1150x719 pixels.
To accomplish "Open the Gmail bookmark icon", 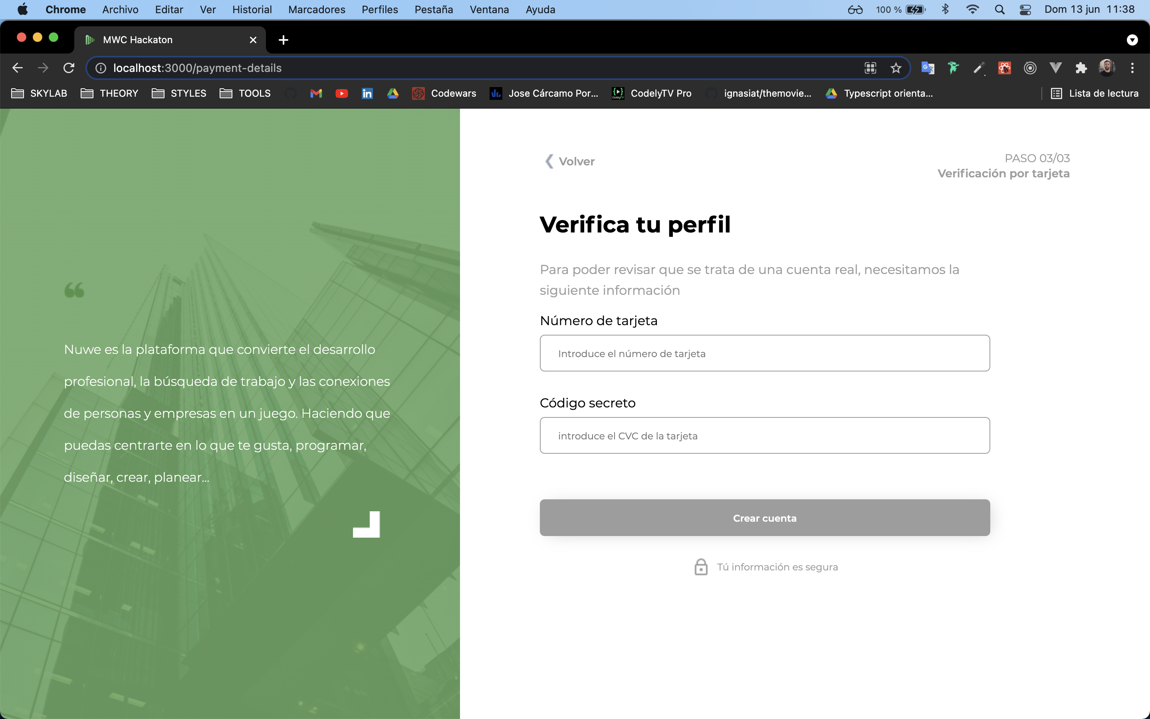I will pos(316,93).
